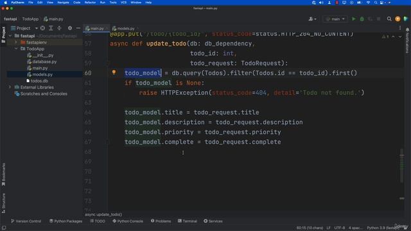This screenshot has width=411, height=231.
Task: Expand all in Project panel
Action: [51, 28]
